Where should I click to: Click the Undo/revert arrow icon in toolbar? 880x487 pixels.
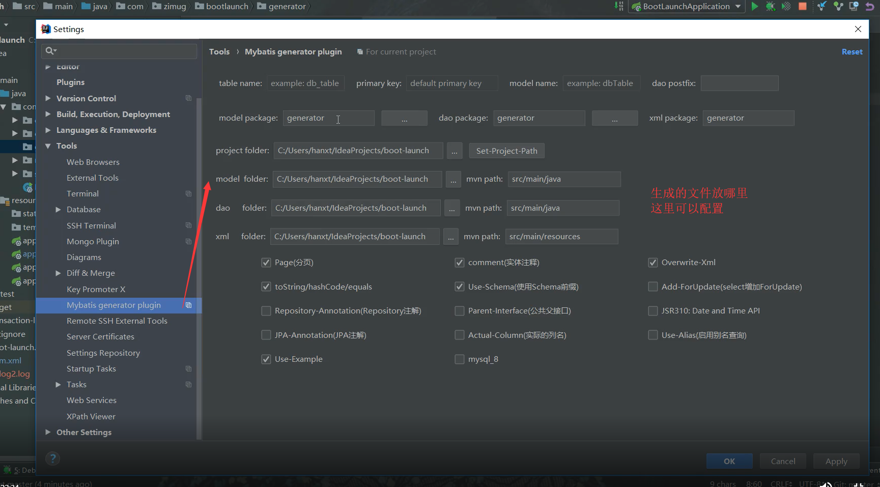click(x=870, y=7)
